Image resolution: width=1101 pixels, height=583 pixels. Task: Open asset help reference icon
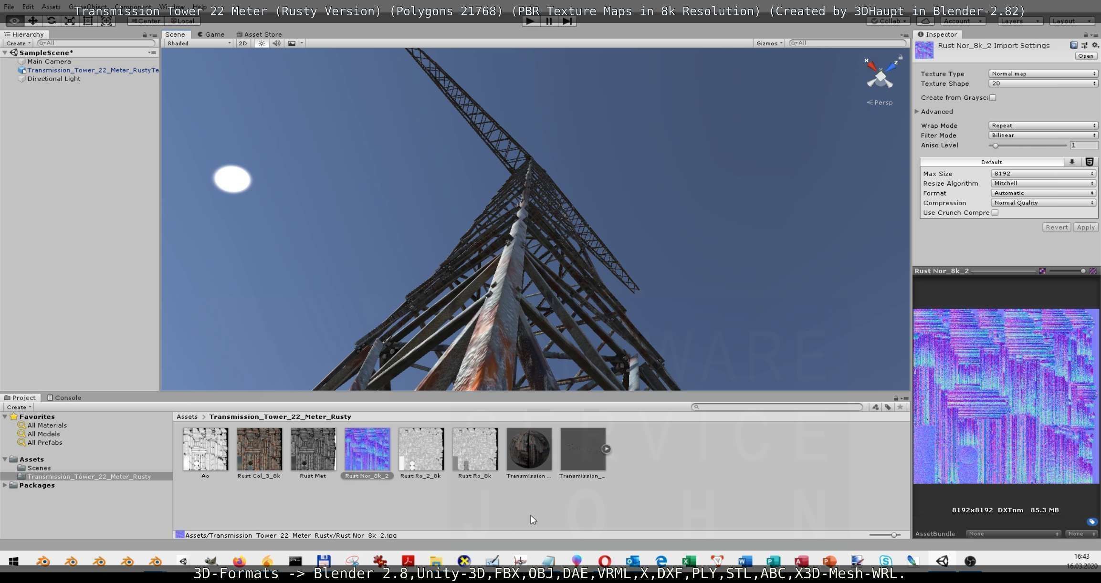pos(1073,45)
